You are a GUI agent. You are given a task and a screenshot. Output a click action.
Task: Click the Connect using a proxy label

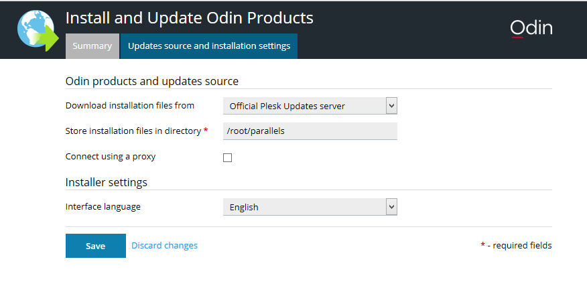(x=111, y=157)
